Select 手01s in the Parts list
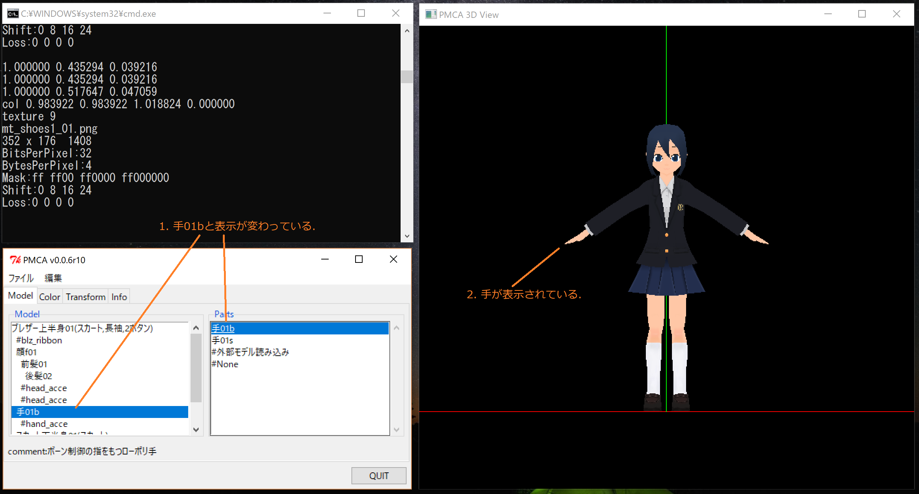This screenshot has width=919, height=494. (x=300, y=340)
